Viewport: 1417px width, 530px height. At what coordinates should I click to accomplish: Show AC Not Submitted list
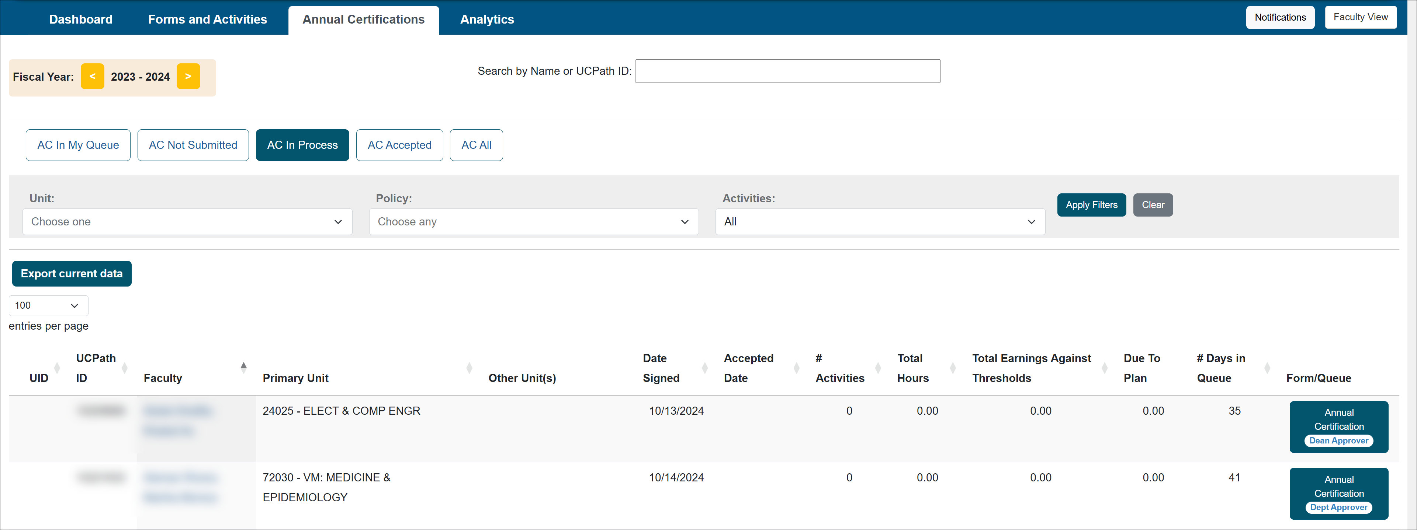pos(193,145)
